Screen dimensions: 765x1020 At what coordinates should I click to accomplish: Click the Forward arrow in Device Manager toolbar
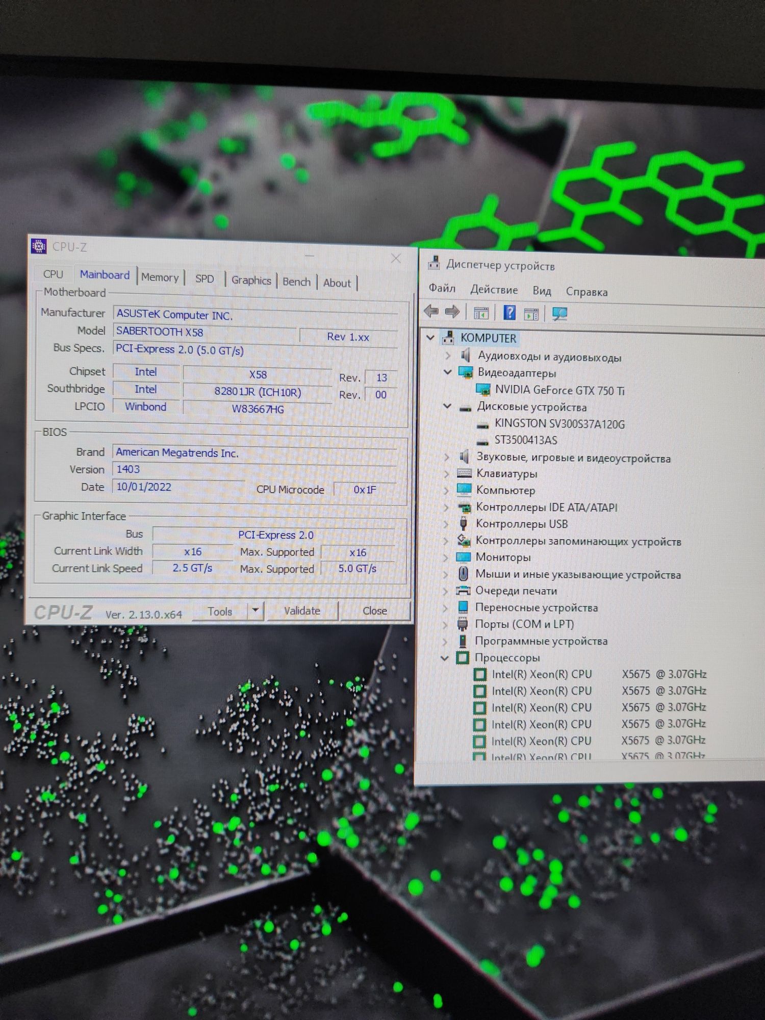click(452, 312)
